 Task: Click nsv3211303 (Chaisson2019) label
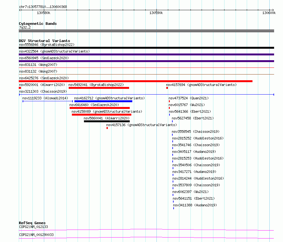pos(43,91)
